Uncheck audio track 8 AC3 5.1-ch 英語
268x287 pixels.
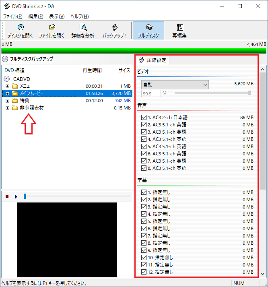point(144,168)
